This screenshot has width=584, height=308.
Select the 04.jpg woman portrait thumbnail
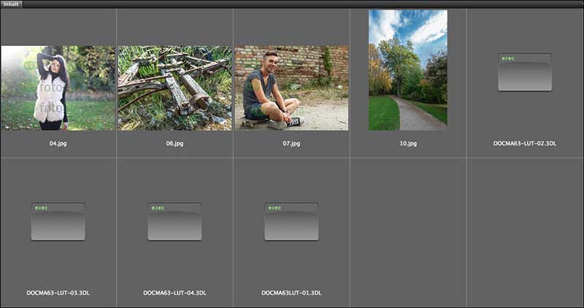tap(58, 88)
